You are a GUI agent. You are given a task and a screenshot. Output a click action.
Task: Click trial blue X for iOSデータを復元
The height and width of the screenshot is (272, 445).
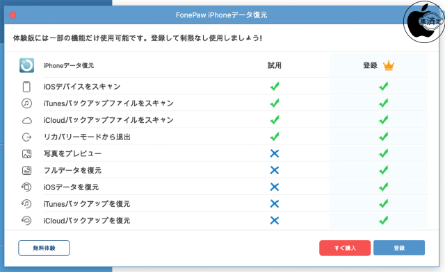pos(275,187)
